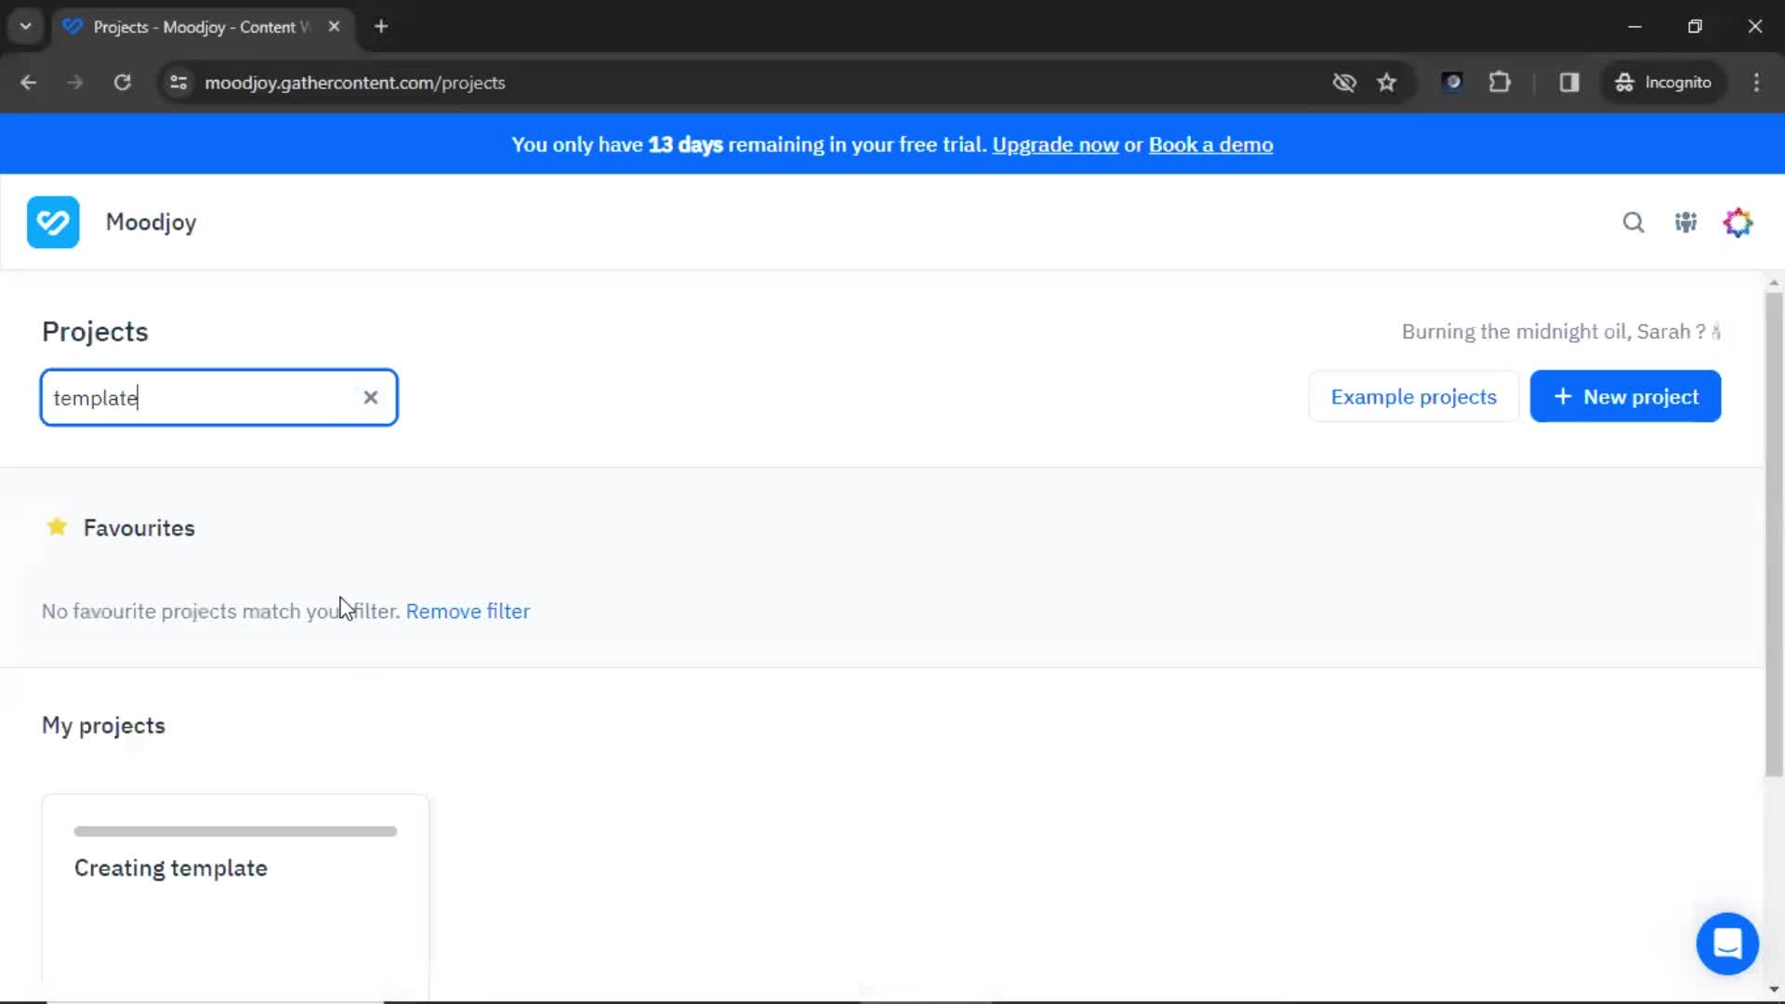Click the bookmark star icon
1785x1004 pixels.
(1386, 82)
